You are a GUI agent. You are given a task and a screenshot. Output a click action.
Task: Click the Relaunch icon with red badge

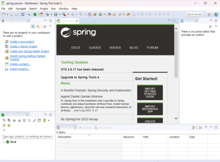click(41, 15)
